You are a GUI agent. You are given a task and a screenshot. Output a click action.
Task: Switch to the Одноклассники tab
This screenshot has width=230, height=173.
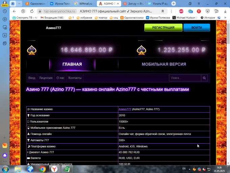[36, 4]
